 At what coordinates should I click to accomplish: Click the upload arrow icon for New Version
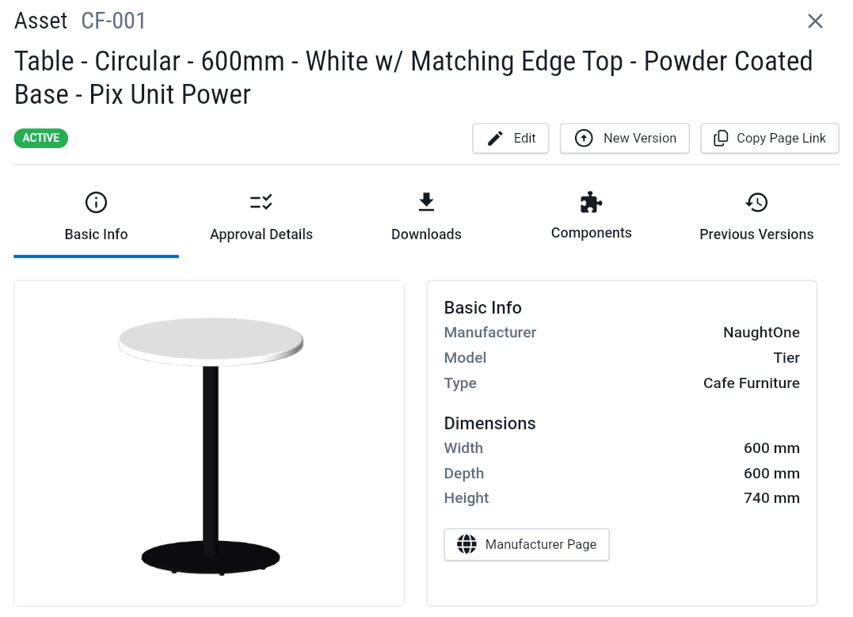coord(584,139)
